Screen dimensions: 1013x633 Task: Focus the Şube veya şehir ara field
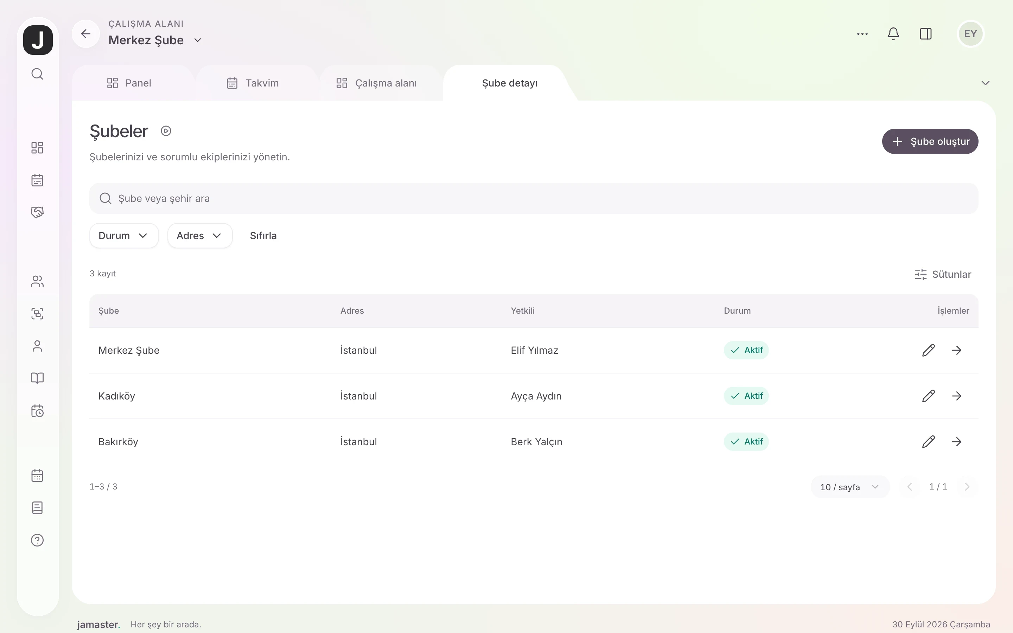click(x=534, y=198)
